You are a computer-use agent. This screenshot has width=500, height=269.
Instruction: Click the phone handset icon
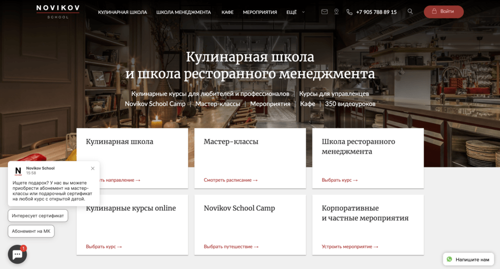tap(349, 12)
